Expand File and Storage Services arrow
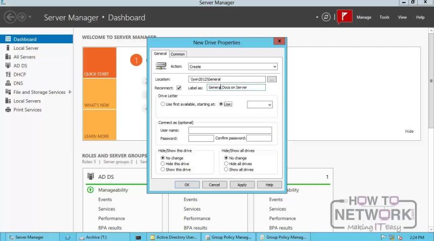Screen dimensions: 434x241 tap(70, 92)
